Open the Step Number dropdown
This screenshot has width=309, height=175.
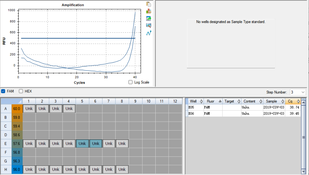[x=298, y=92]
